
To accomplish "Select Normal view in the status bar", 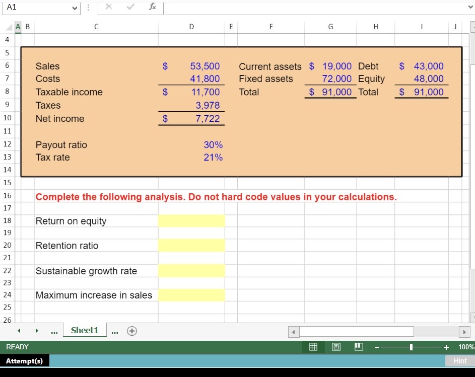I will (x=313, y=347).
